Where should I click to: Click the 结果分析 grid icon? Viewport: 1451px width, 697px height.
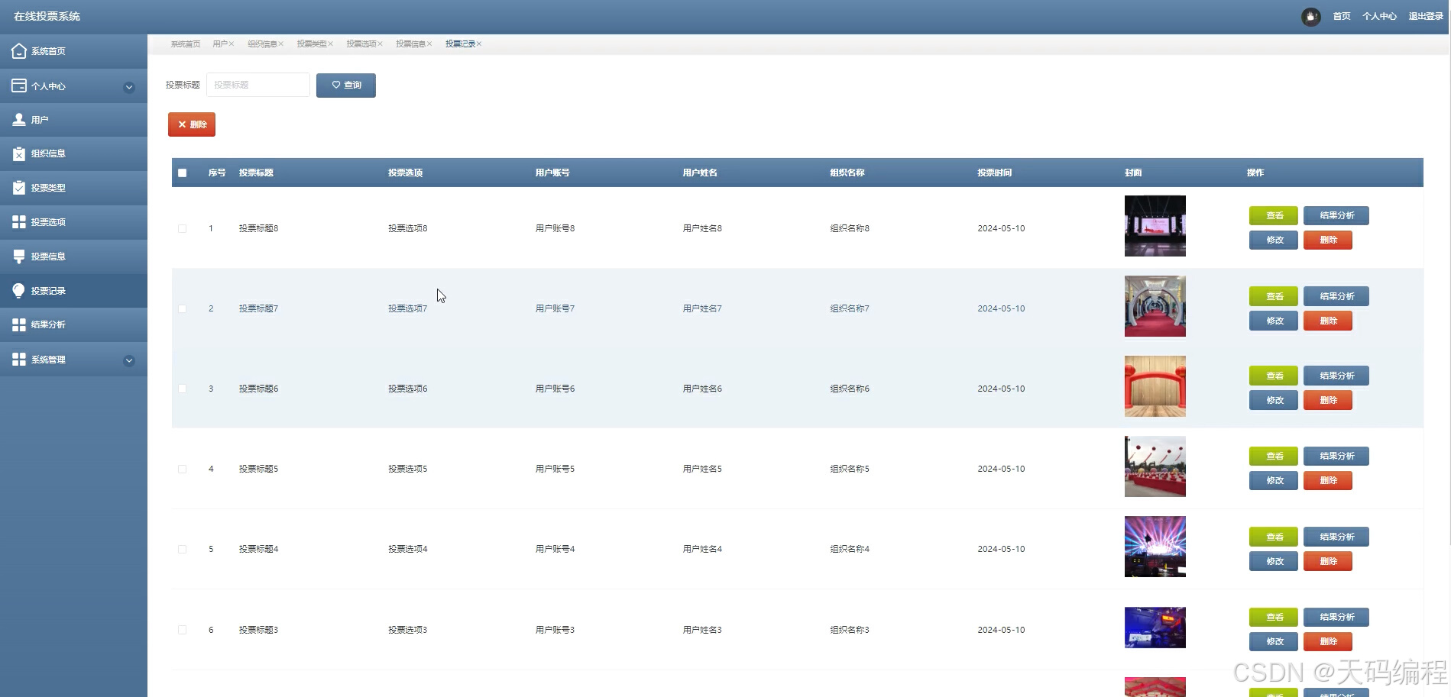(x=19, y=324)
